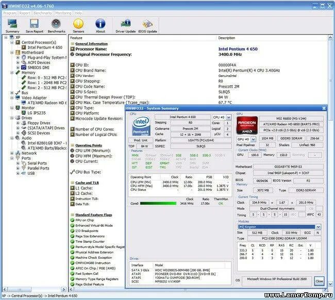Click left arrow of feature pane scrollbar
335x300 pixels.
(x=71, y=289)
